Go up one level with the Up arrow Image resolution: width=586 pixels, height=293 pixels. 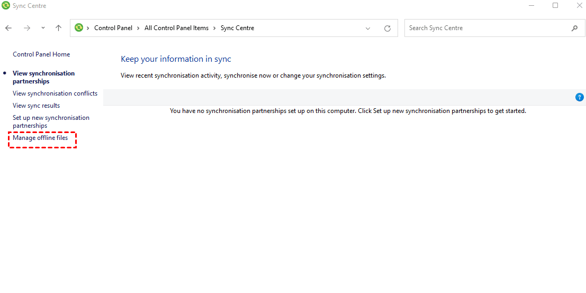click(59, 28)
